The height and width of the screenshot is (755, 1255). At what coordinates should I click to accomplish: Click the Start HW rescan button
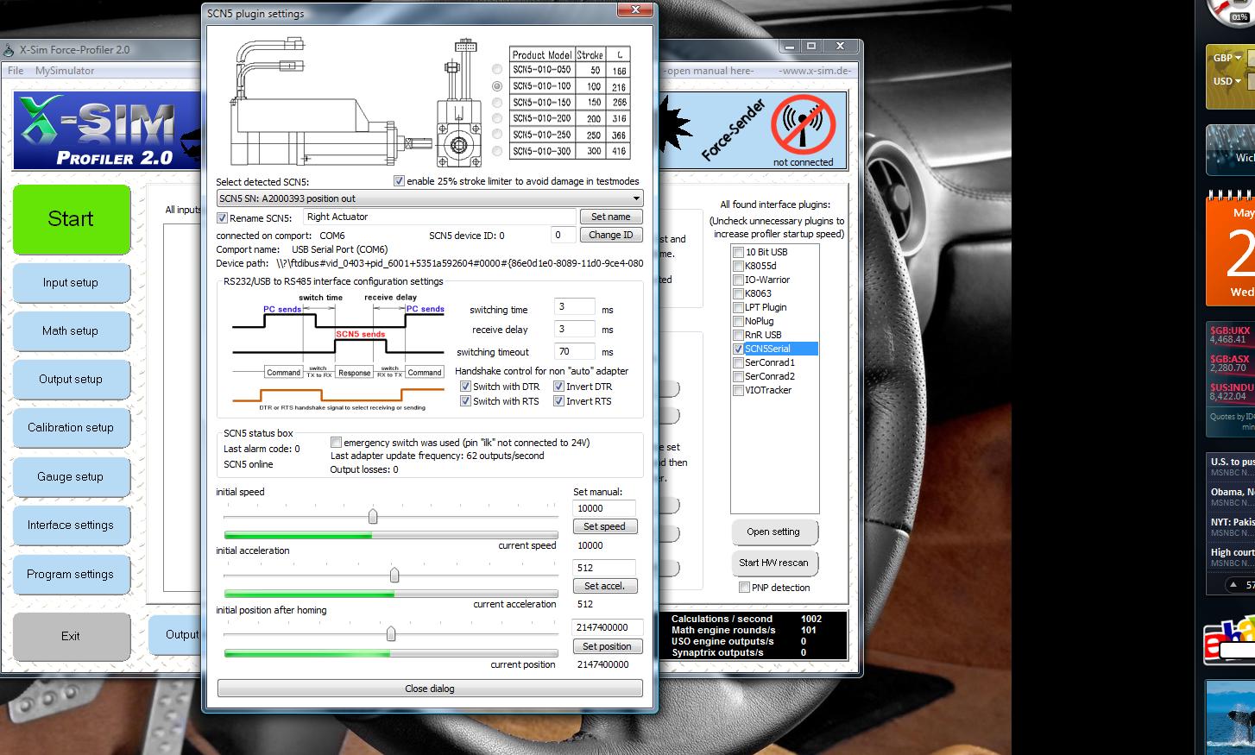point(773,563)
